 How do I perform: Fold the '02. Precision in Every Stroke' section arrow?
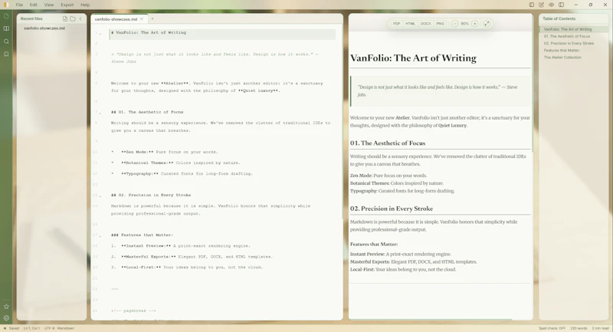100,196
